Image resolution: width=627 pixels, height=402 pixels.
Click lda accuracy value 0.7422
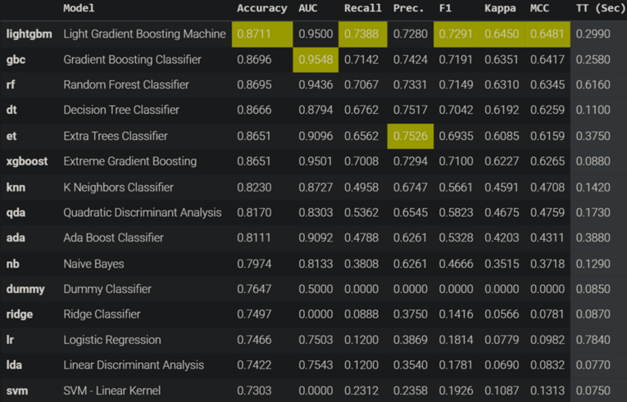[x=254, y=365]
